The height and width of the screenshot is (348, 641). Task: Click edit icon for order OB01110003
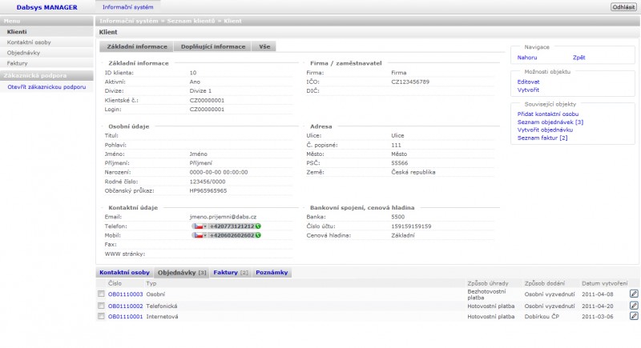pyautogui.click(x=633, y=294)
